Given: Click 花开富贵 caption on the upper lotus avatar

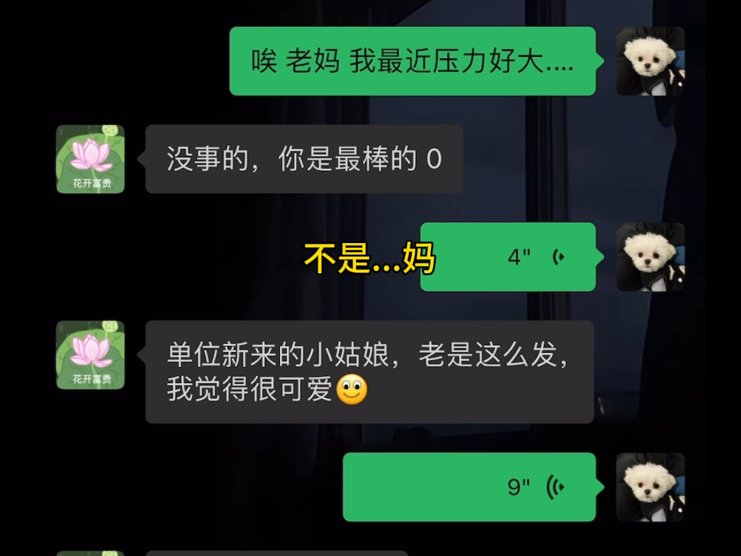Looking at the screenshot, I should point(92,183).
